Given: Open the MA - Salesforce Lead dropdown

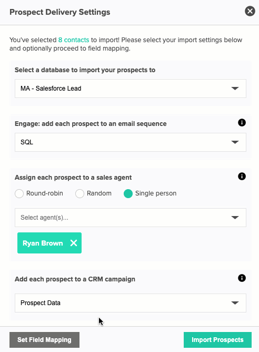Looking at the screenshot, I should tap(131, 89).
